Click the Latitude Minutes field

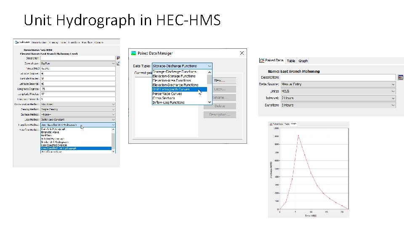pyautogui.click(x=78, y=79)
